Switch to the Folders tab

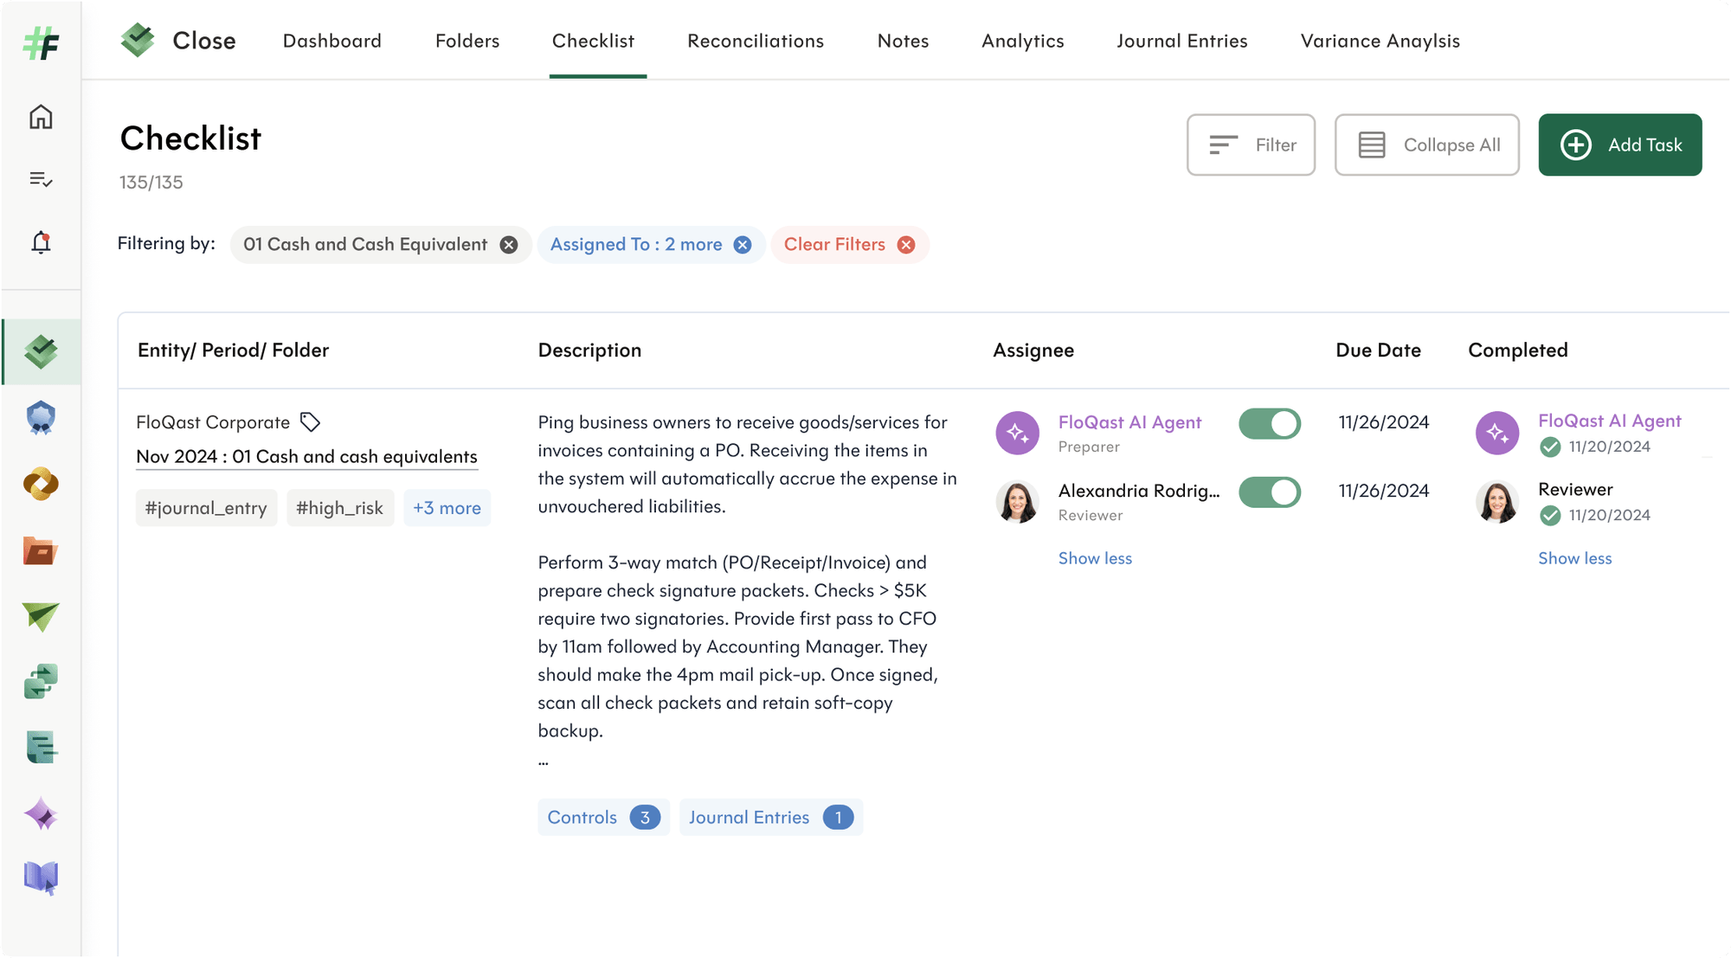tap(467, 41)
